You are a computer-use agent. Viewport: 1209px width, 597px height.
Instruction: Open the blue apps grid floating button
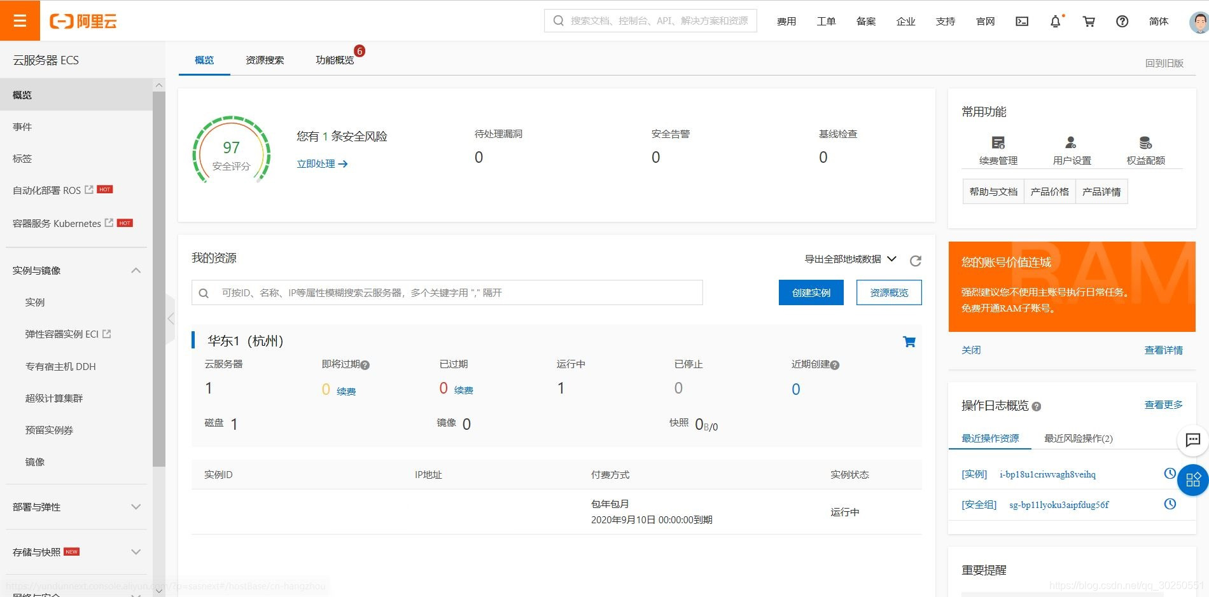pyautogui.click(x=1193, y=479)
